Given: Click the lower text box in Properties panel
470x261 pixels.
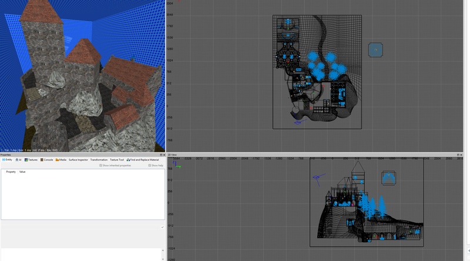Looking at the screenshot, I should coord(81,255).
